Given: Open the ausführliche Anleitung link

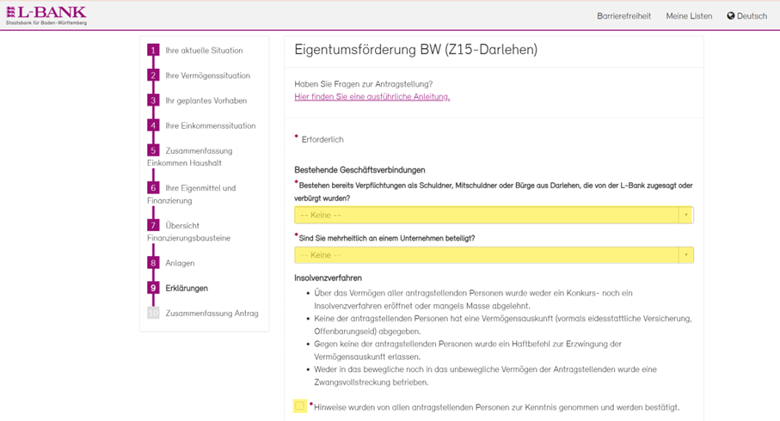Looking at the screenshot, I should pyautogui.click(x=372, y=97).
